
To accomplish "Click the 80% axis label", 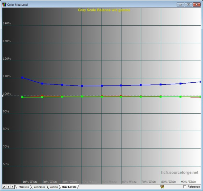I will click(x=6, y=129).
